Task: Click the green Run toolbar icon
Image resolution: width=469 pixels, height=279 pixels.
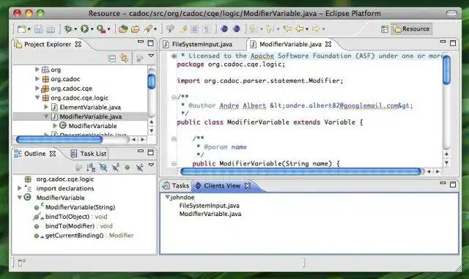Action: (85, 29)
